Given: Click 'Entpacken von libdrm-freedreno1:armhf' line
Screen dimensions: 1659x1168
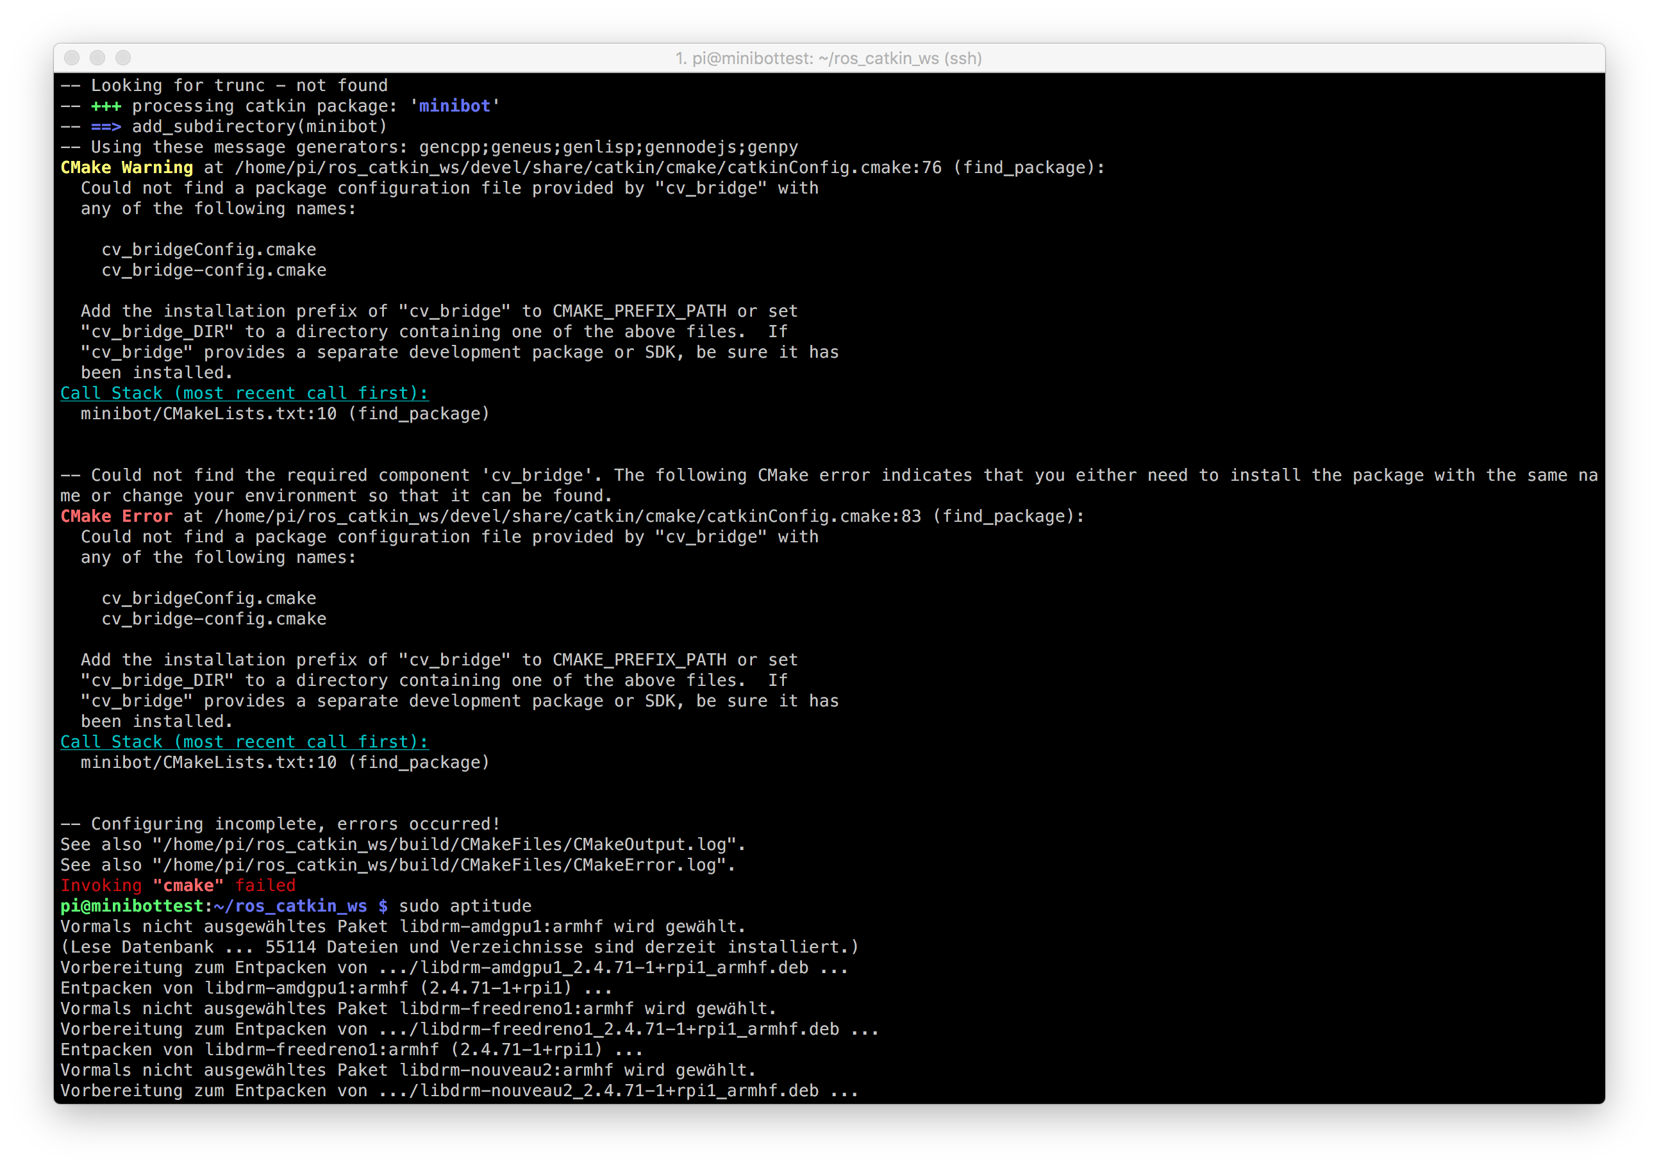Looking at the screenshot, I should (352, 1050).
